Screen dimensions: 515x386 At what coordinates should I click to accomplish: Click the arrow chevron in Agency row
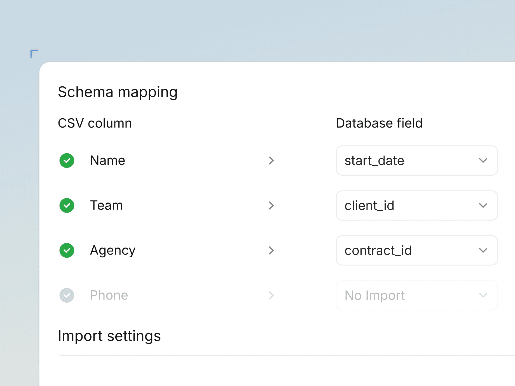[271, 250]
